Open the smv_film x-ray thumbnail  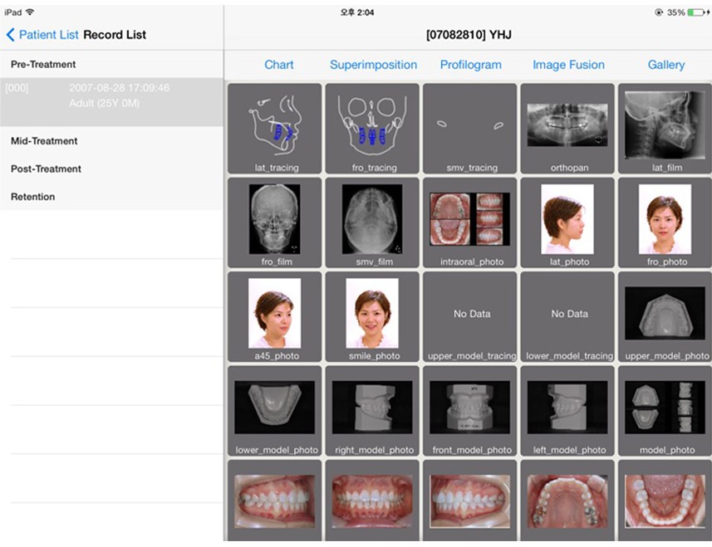click(x=372, y=222)
